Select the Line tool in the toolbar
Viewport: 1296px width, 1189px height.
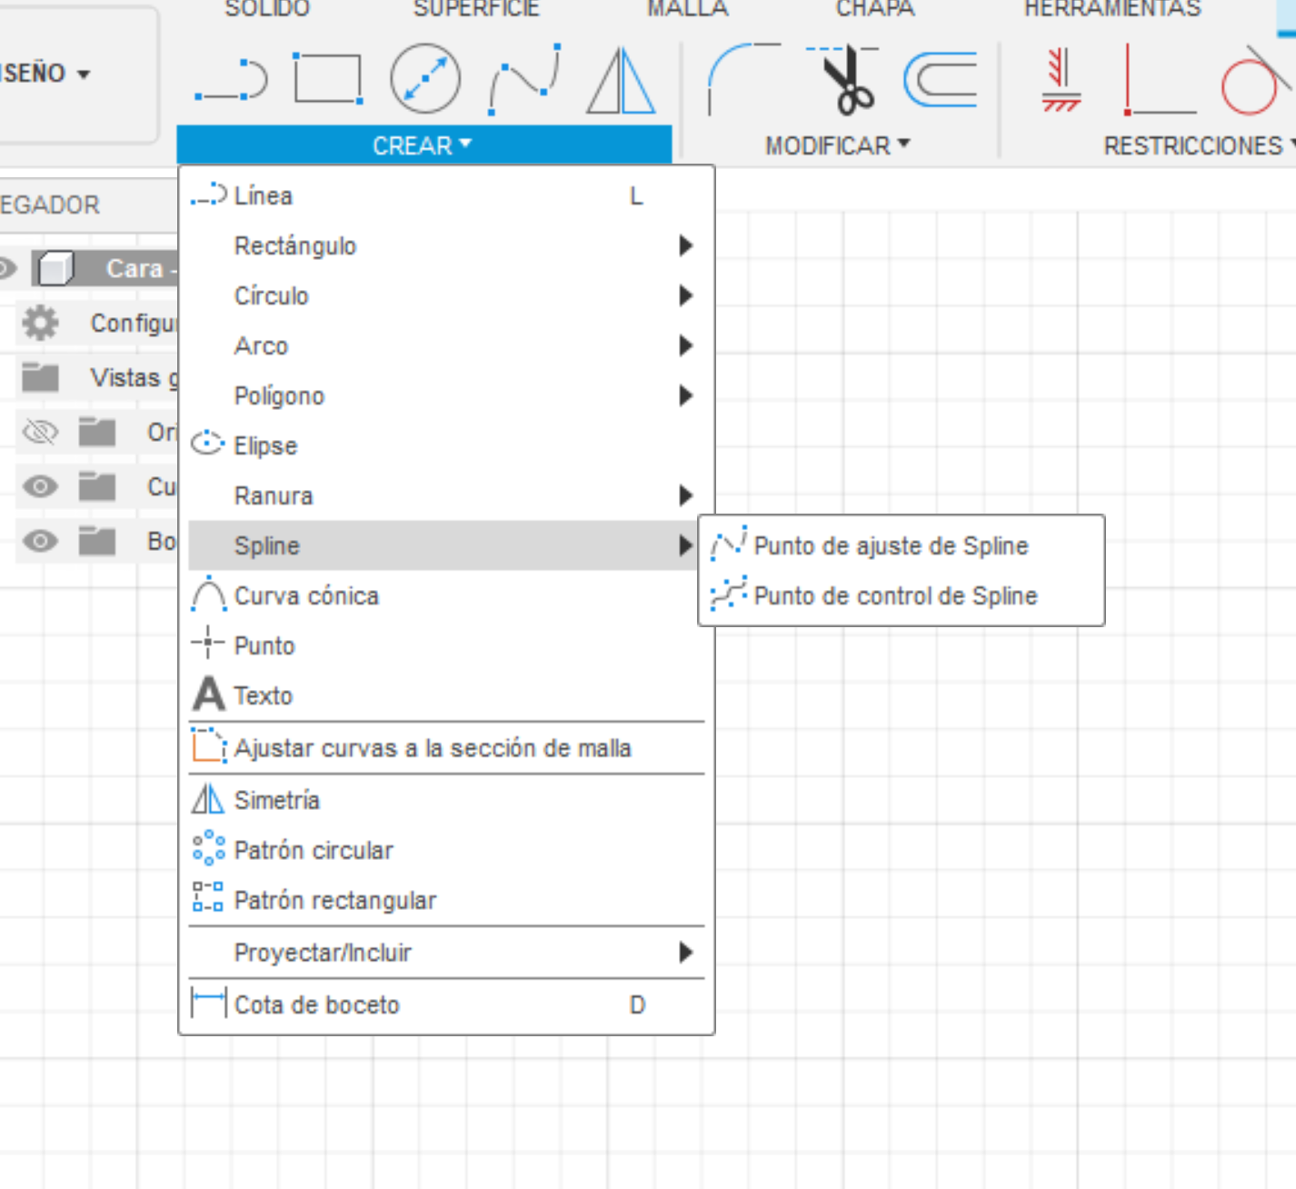[231, 79]
